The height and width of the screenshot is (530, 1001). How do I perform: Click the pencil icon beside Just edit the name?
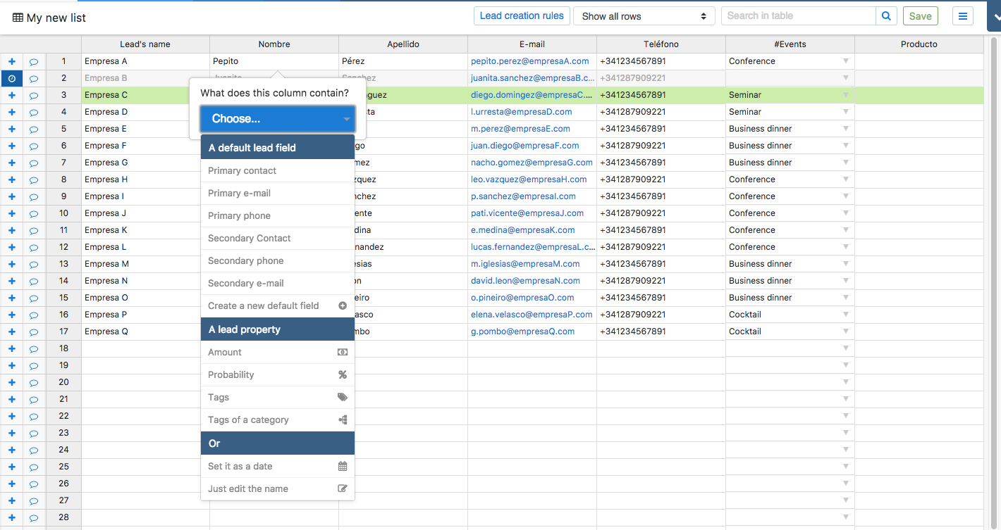342,488
